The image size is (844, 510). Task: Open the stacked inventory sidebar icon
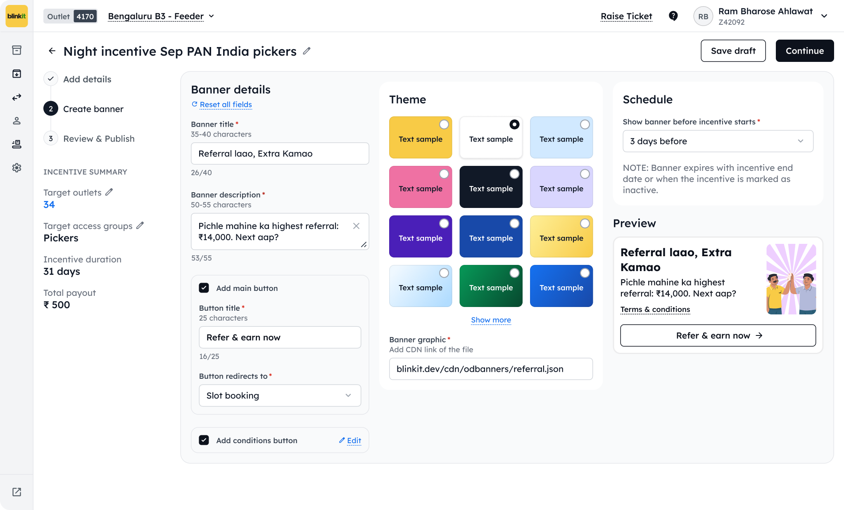pyautogui.click(x=17, y=144)
